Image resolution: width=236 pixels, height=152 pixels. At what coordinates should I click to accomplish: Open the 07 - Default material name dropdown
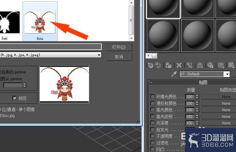click(x=227, y=74)
